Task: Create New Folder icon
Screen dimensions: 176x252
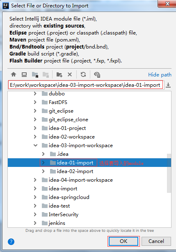Action: click(59, 74)
